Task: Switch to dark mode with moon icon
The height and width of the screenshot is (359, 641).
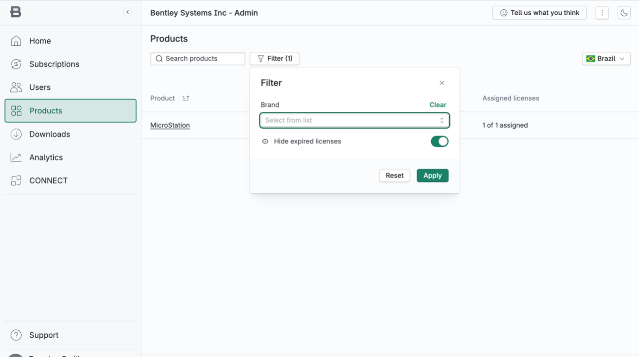Action: pyautogui.click(x=626, y=13)
